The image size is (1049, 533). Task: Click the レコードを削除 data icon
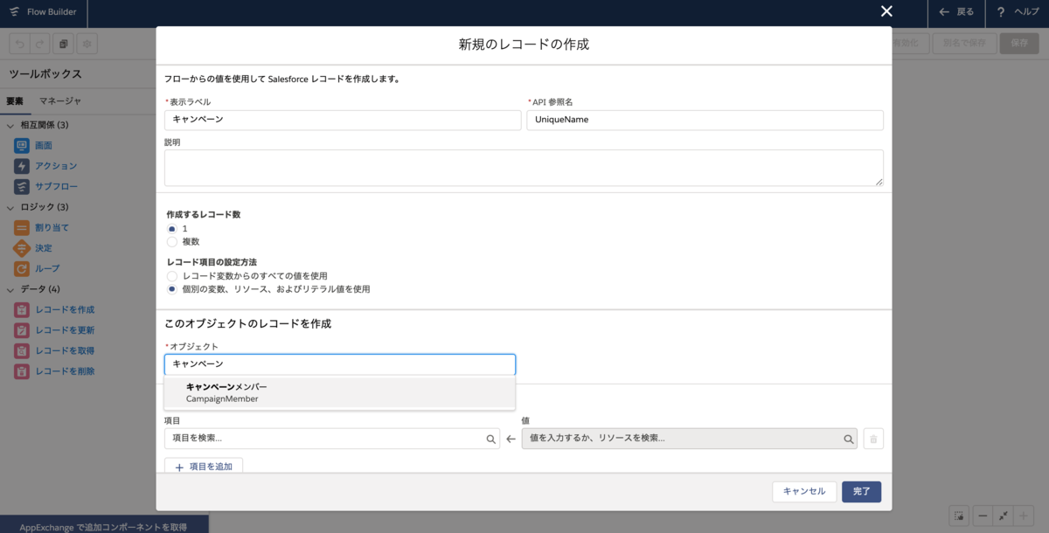(x=24, y=370)
